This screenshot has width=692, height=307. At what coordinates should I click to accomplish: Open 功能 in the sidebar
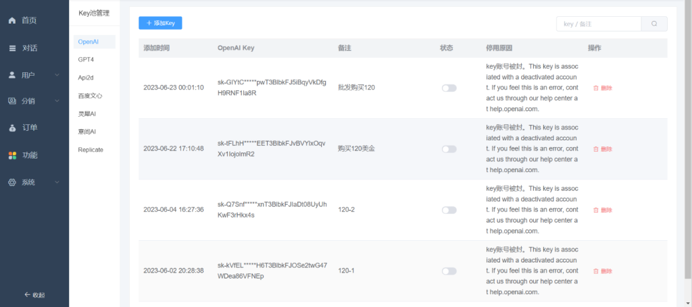[30, 155]
